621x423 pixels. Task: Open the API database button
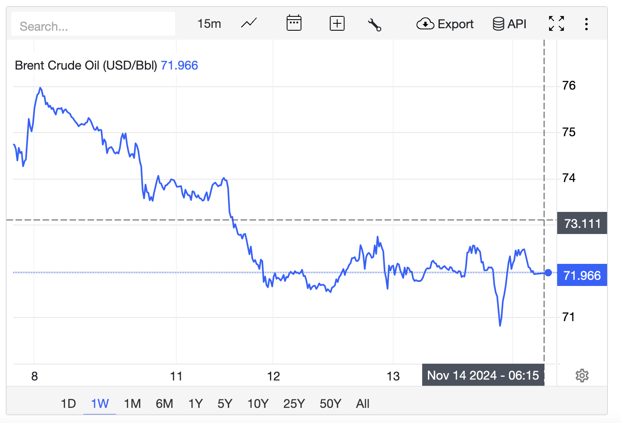[510, 24]
